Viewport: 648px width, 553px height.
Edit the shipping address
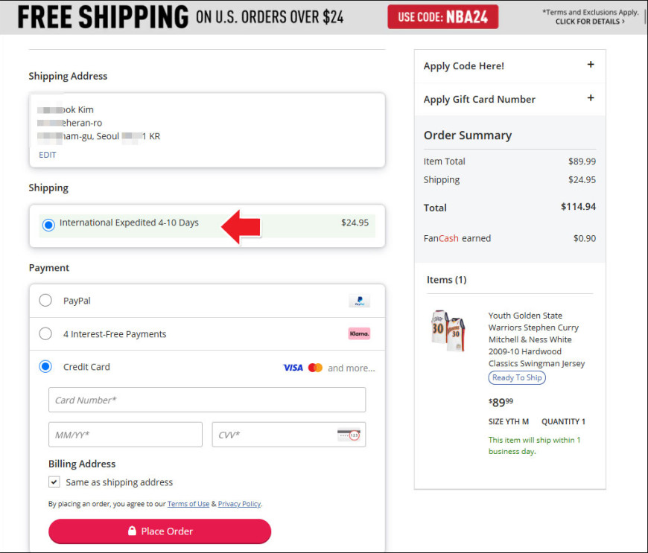pos(48,155)
